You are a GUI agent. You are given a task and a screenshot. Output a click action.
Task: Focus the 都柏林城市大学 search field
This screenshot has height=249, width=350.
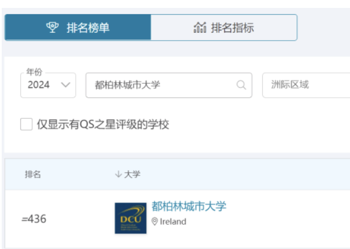[169, 85]
